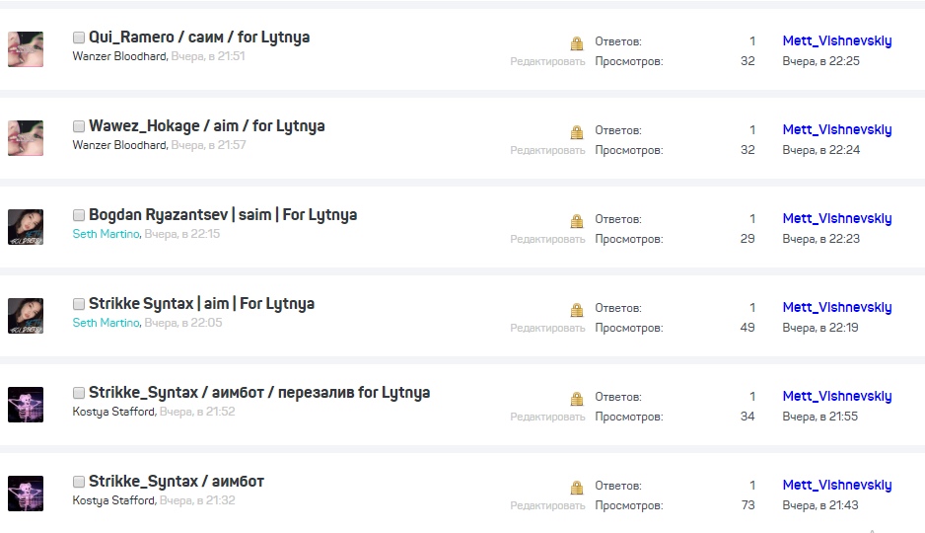Click lock icon on Strikke Syntax aim thread
This screenshot has width=925, height=533.
(577, 310)
